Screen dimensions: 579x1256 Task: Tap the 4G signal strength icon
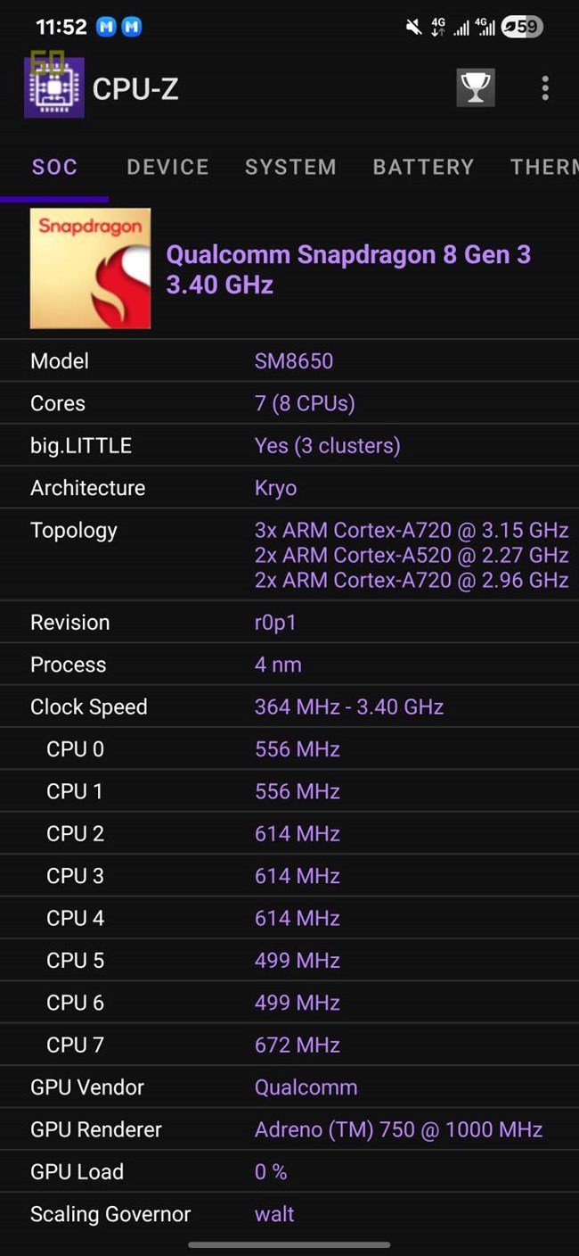(x=461, y=27)
